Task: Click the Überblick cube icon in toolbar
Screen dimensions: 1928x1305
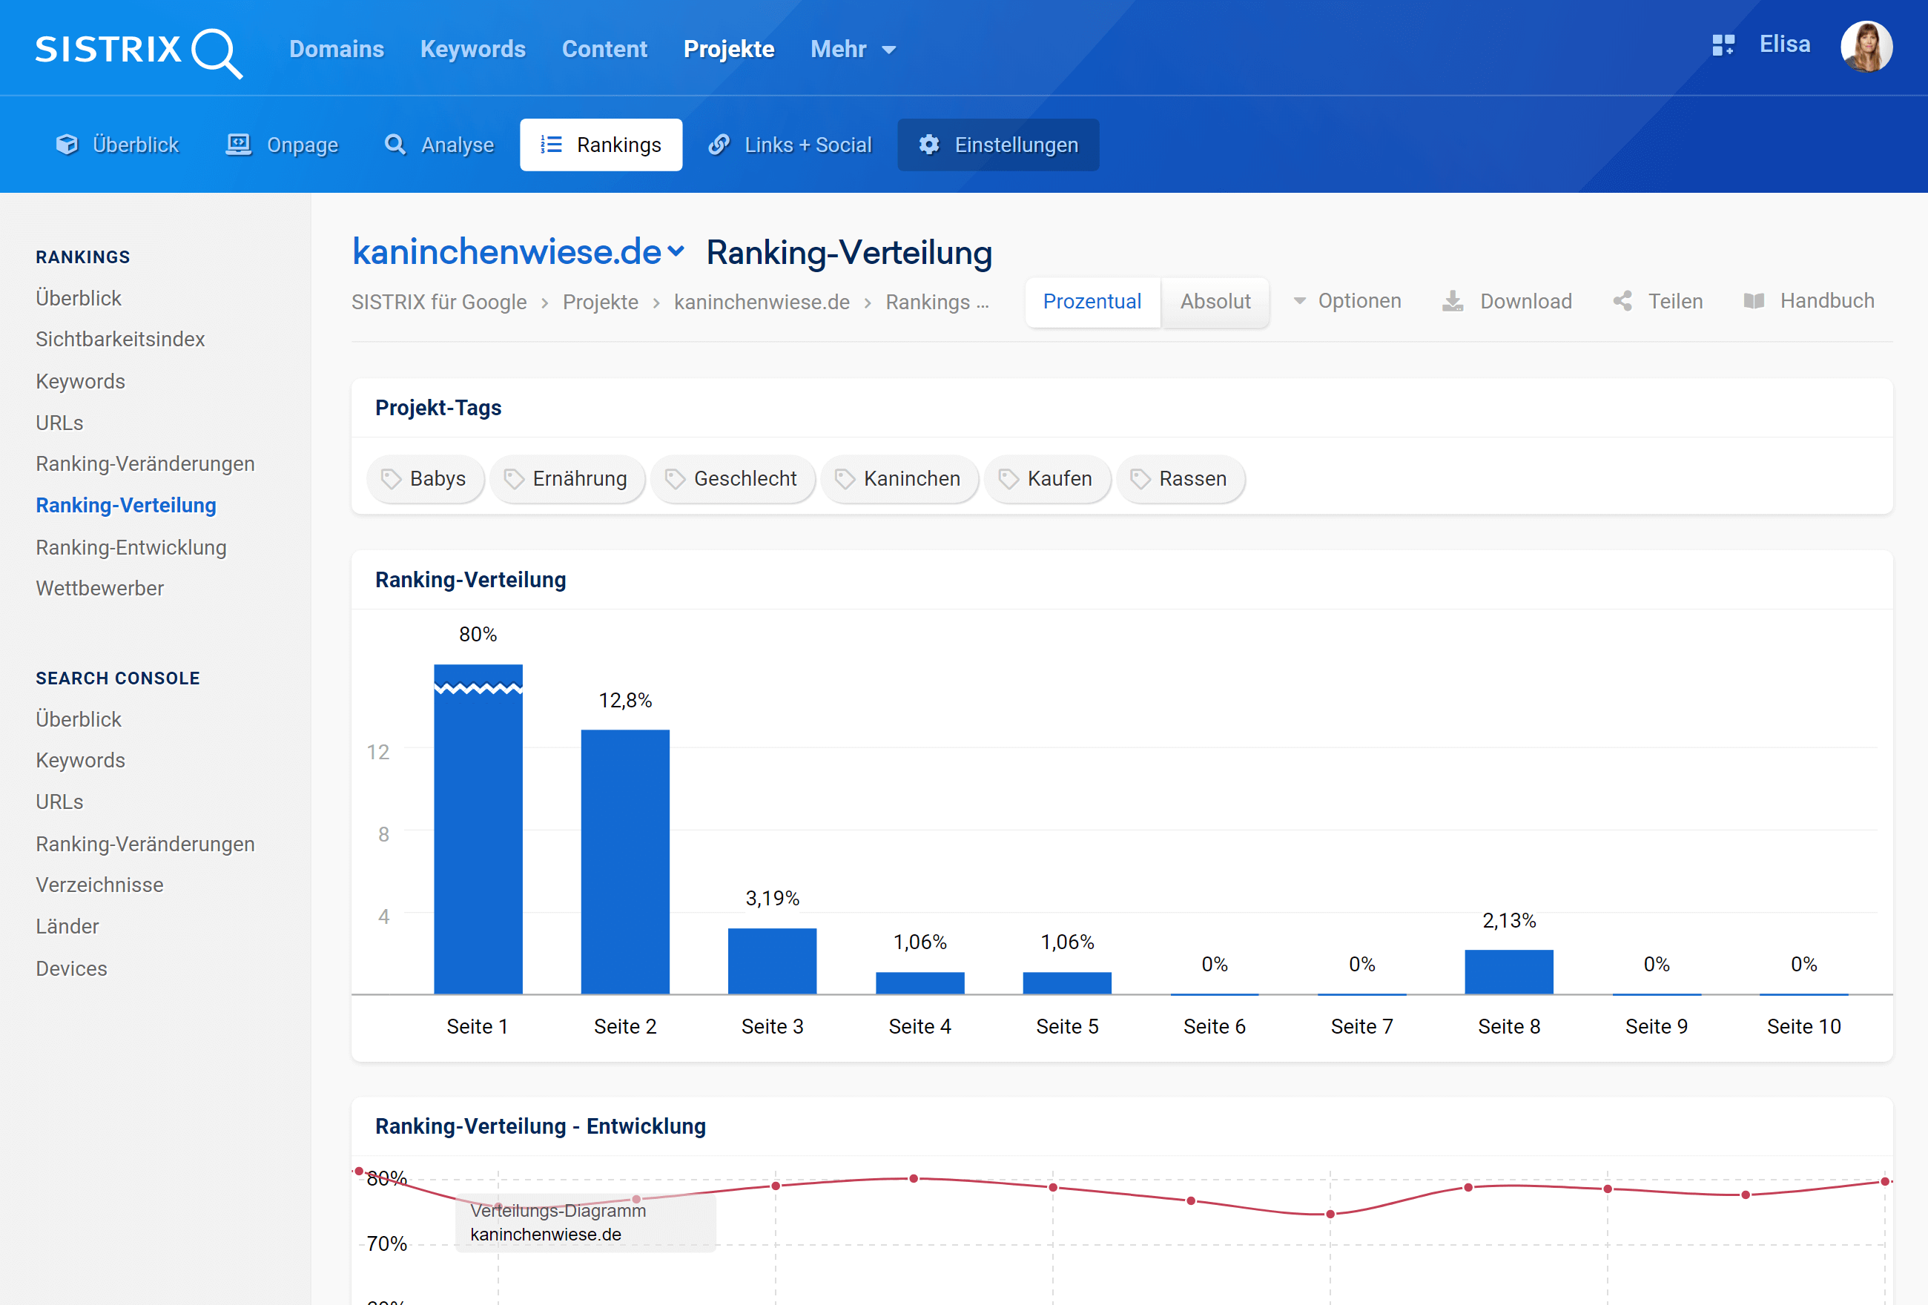Action: point(67,145)
